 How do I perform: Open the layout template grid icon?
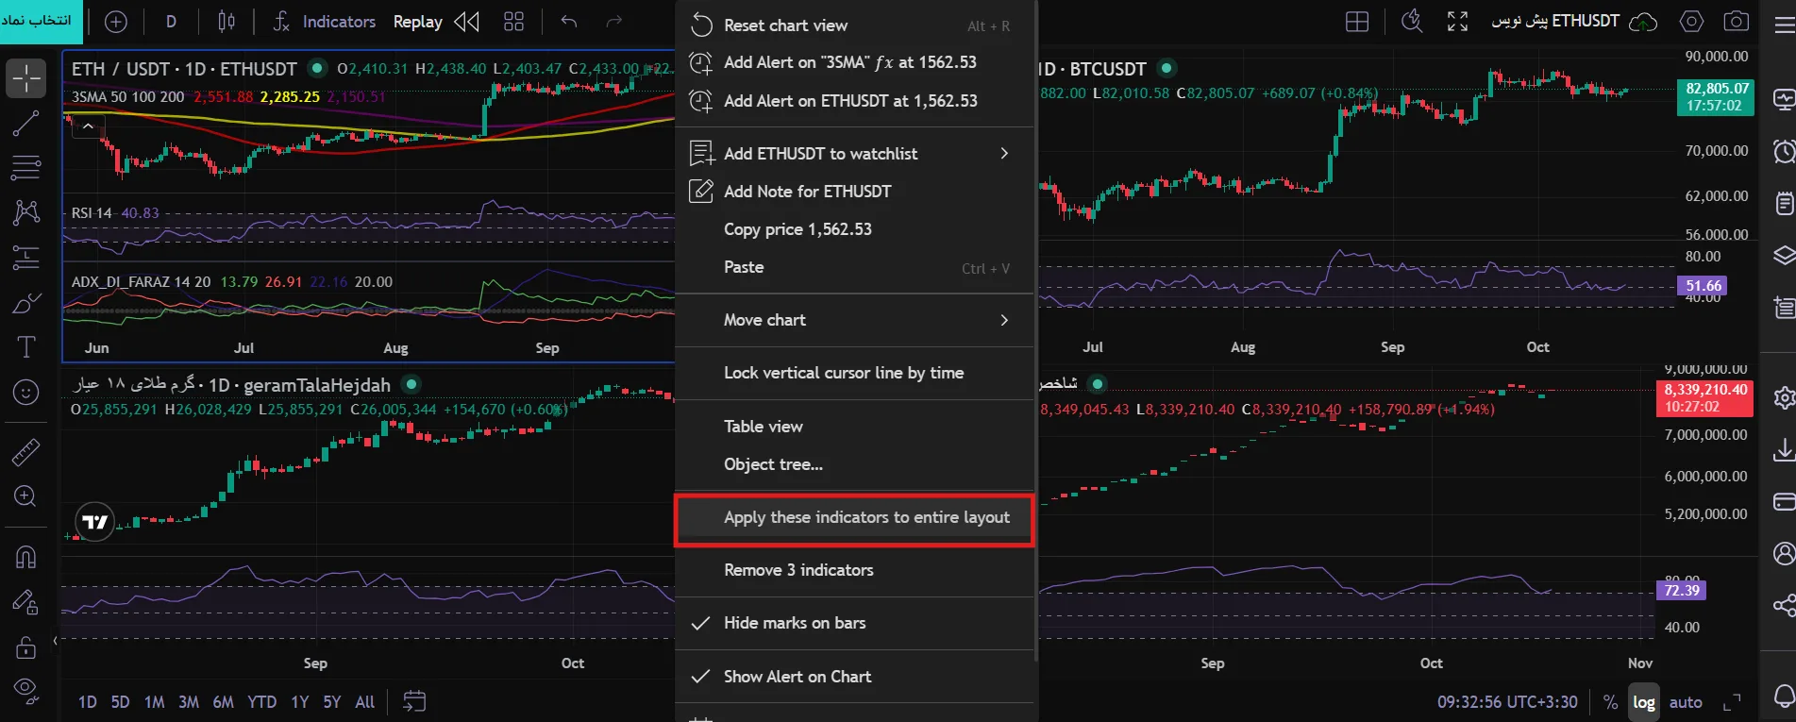click(x=513, y=22)
